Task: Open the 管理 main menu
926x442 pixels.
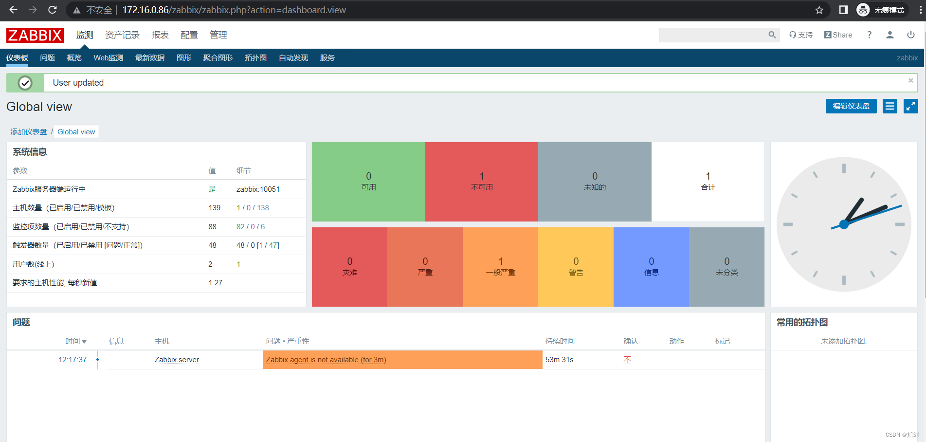Action: tap(218, 35)
